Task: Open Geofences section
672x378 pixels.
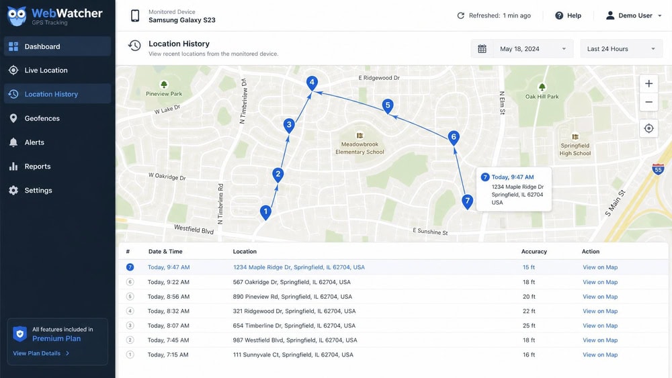Action: [x=57, y=118]
